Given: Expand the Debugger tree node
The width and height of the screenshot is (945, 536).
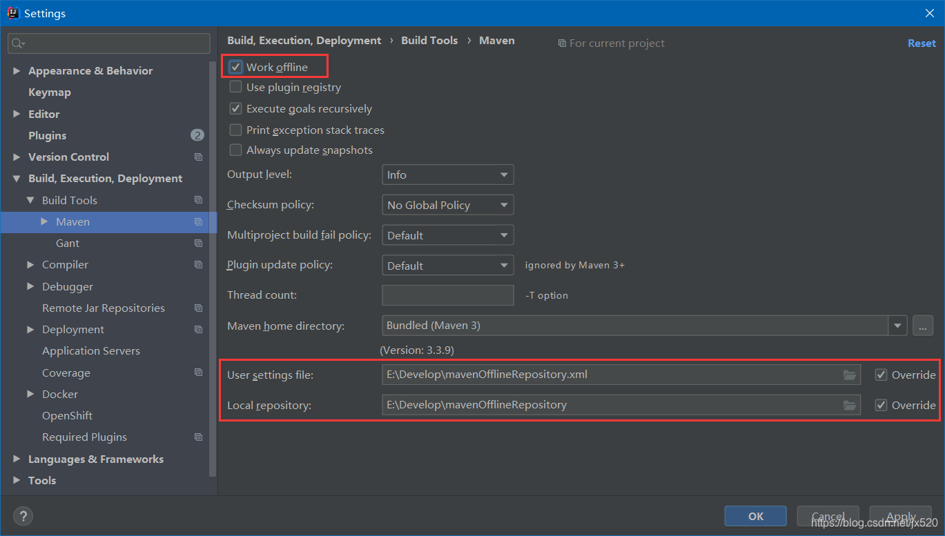Looking at the screenshot, I should click(30, 286).
